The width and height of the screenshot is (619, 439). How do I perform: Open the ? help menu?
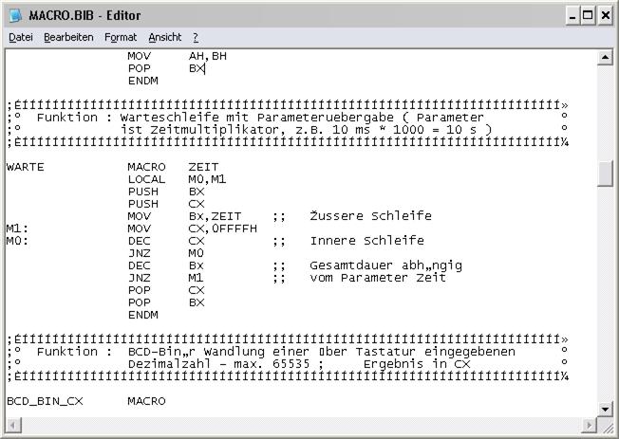(x=196, y=37)
